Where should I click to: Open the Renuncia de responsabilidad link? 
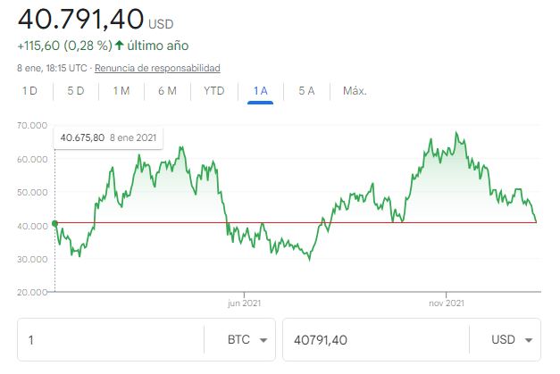[157, 68]
